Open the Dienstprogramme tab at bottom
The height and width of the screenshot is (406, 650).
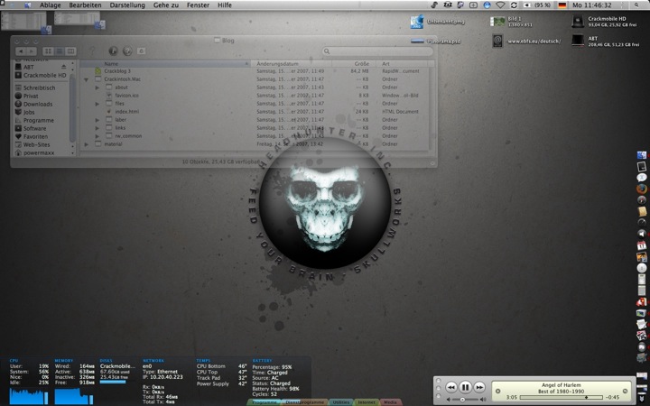pyautogui.click(x=305, y=402)
